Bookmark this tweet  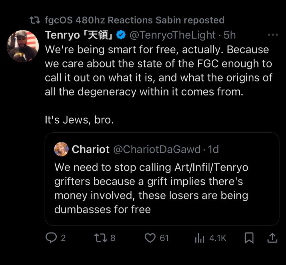point(249,238)
